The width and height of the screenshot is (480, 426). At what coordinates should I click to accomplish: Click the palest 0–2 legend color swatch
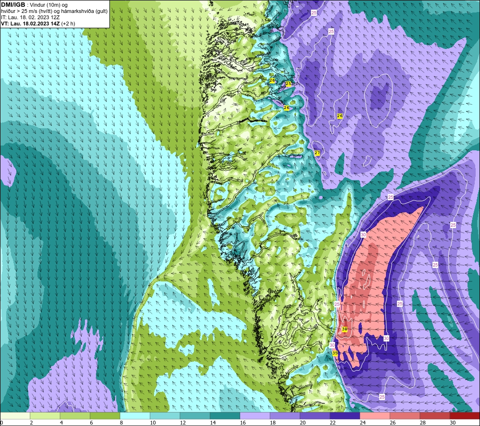click(x=15, y=416)
